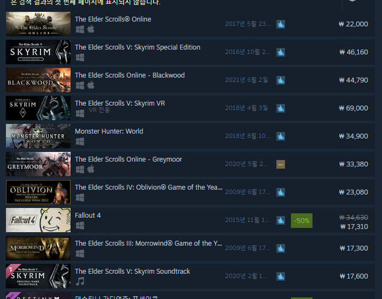Click the Apple icon under The Elder Scrolls Online
Image resolution: width=382 pixels, height=299 pixels.
[91, 29]
